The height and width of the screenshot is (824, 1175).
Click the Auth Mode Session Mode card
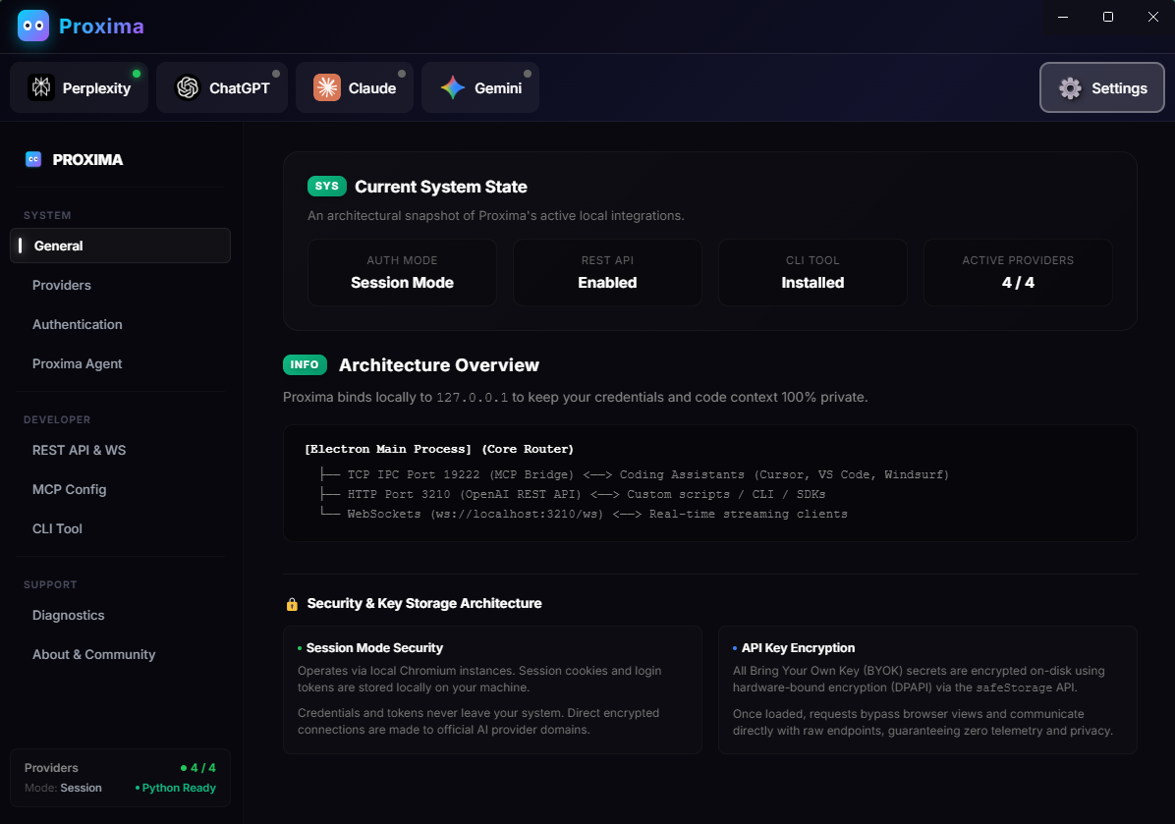(x=403, y=272)
